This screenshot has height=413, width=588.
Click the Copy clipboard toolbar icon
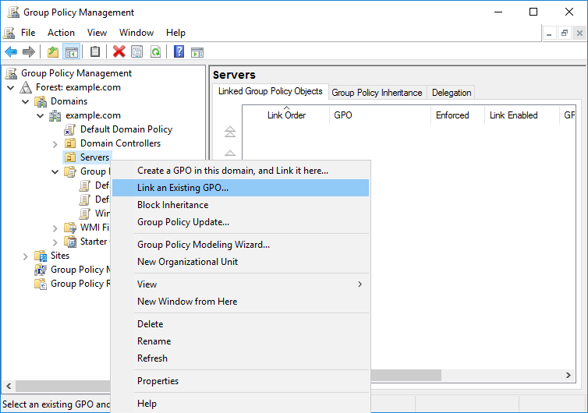coord(95,51)
